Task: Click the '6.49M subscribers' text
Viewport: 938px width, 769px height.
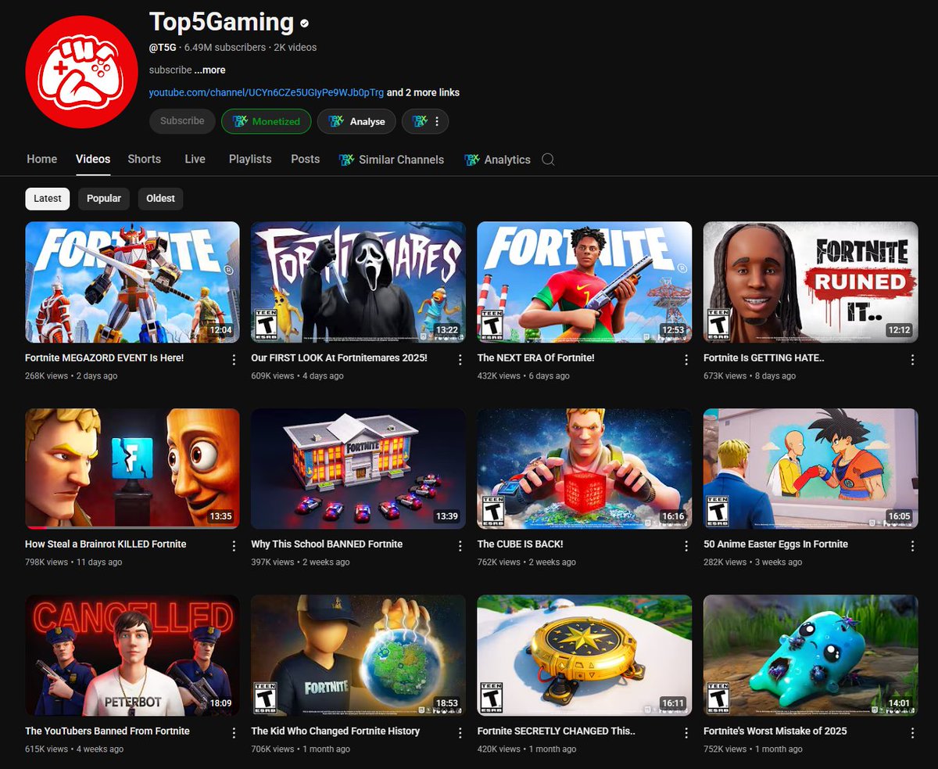Action: coord(225,47)
